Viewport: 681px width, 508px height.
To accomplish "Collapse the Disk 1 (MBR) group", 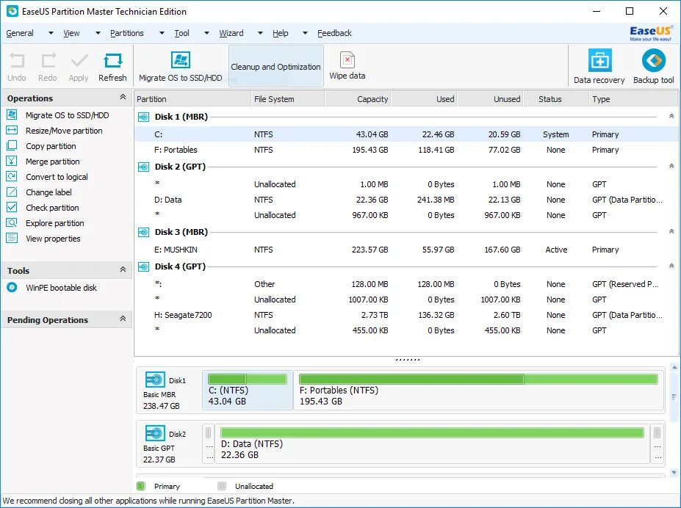I will click(x=671, y=116).
